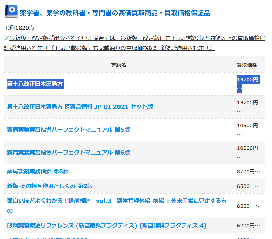Viewport: 272px width, 239px height.
Task: Open the highlighted 第十八改正日本薬局方 link
Action: [35, 84]
